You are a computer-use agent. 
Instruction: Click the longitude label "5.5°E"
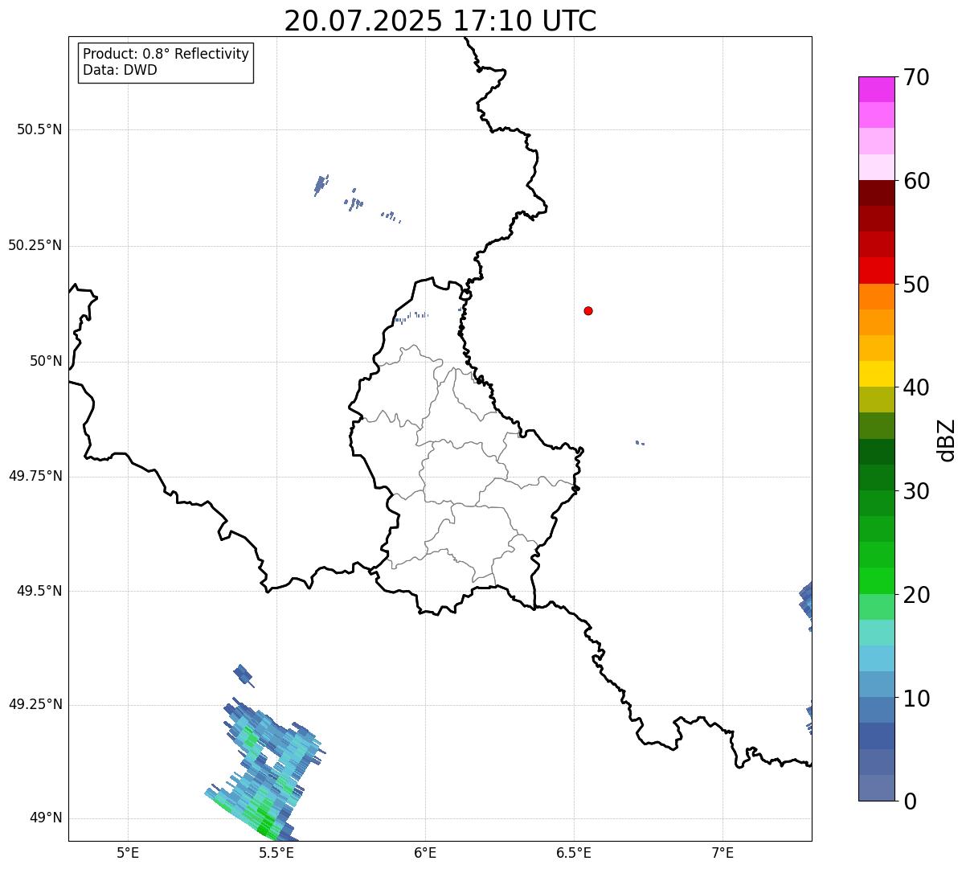coord(276,852)
